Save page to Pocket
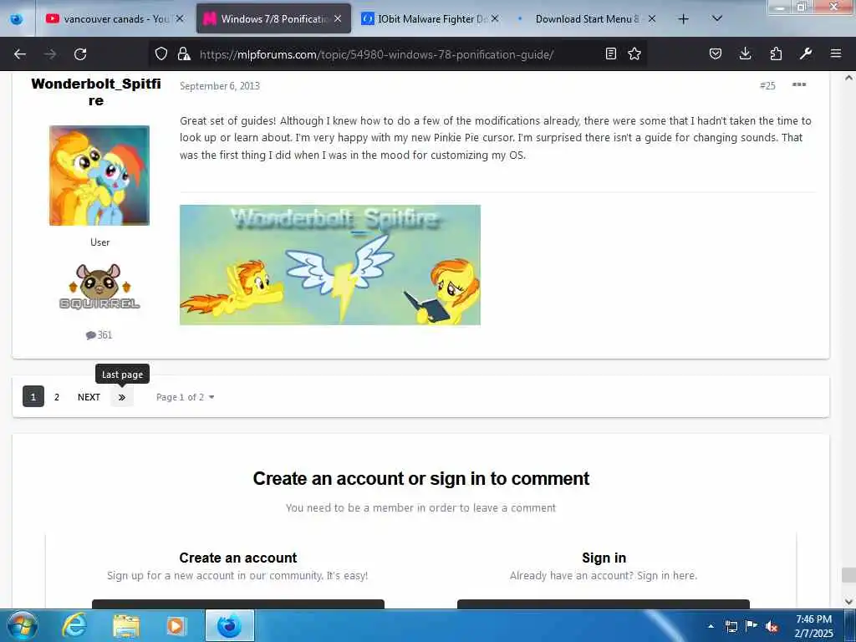This screenshot has height=642, width=856. coord(716,53)
